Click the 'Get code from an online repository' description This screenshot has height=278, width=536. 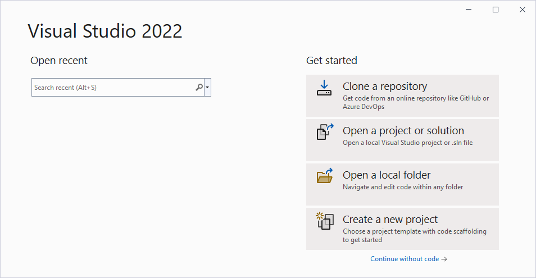click(416, 102)
